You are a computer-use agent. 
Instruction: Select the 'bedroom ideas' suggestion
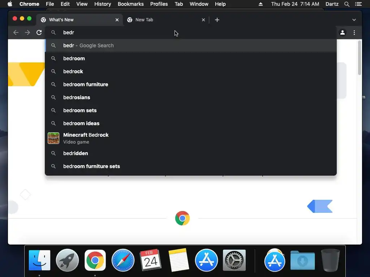pyautogui.click(x=191, y=123)
